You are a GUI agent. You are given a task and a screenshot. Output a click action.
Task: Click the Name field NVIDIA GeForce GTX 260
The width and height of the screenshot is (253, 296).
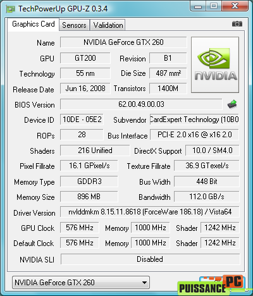(123, 42)
